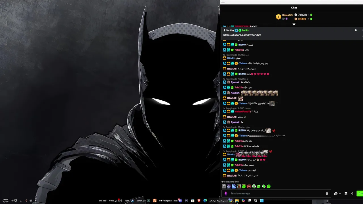The image size is (363, 204).
Task: Open the Task View taskbar icon
Action: pyautogui.click(x=249, y=201)
